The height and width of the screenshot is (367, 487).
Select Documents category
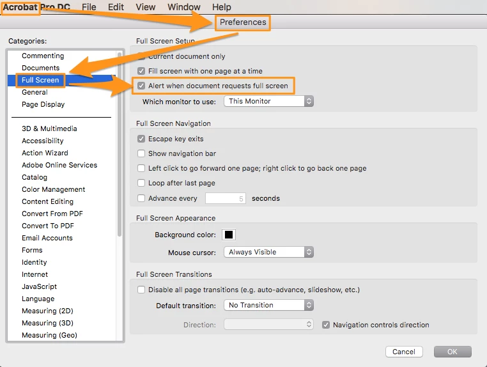40,68
